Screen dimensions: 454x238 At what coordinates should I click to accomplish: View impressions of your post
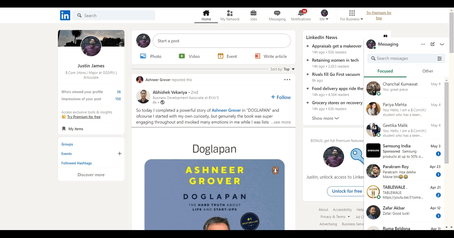click(x=91, y=99)
